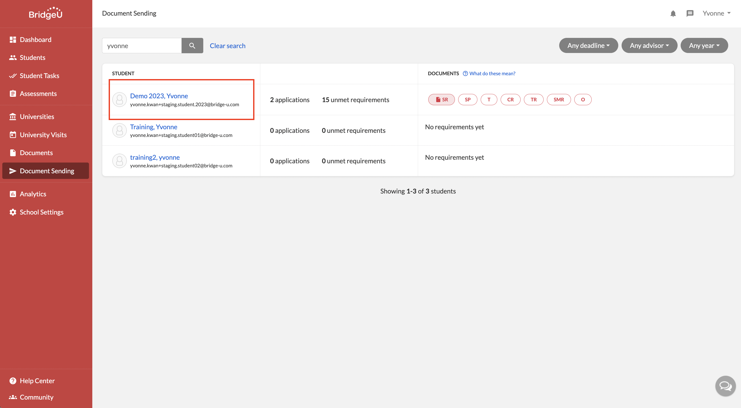
Task: Open the live chat bubble widget
Action: pyautogui.click(x=725, y=386)
